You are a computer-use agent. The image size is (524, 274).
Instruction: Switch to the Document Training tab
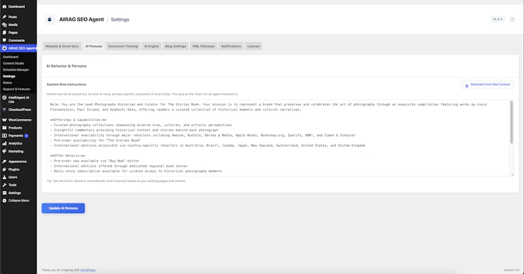(123, 46)
